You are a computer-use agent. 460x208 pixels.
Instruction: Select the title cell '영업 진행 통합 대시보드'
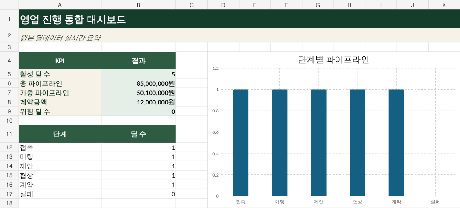[239, 19]
